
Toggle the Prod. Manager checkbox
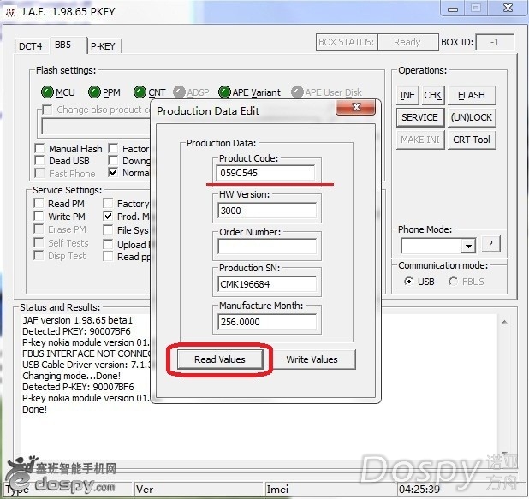click(x=108, y=217)
